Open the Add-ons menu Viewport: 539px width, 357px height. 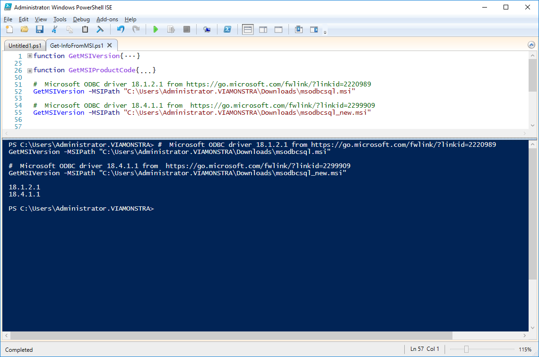[107, 19]
